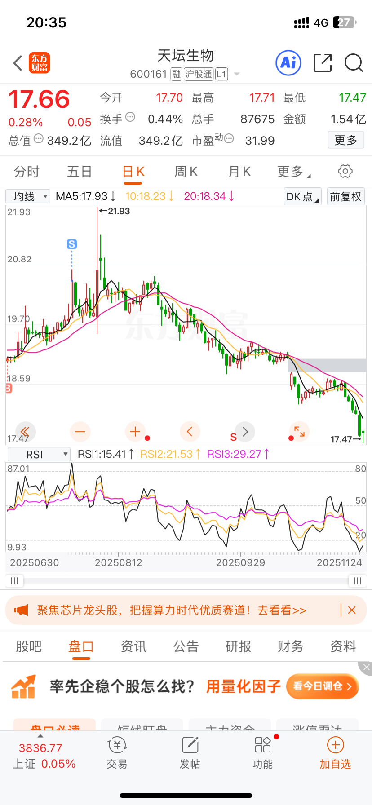
Task: Tap the 量化因子 chart ad icon
Action: pos(23,686)
